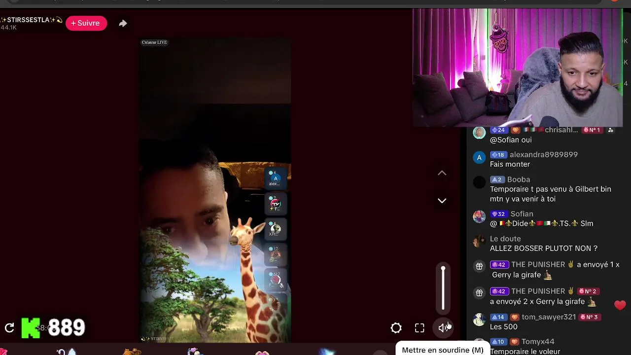Select '@Sofian oui' chat message

pyautogui.click(x=511, y=140)
